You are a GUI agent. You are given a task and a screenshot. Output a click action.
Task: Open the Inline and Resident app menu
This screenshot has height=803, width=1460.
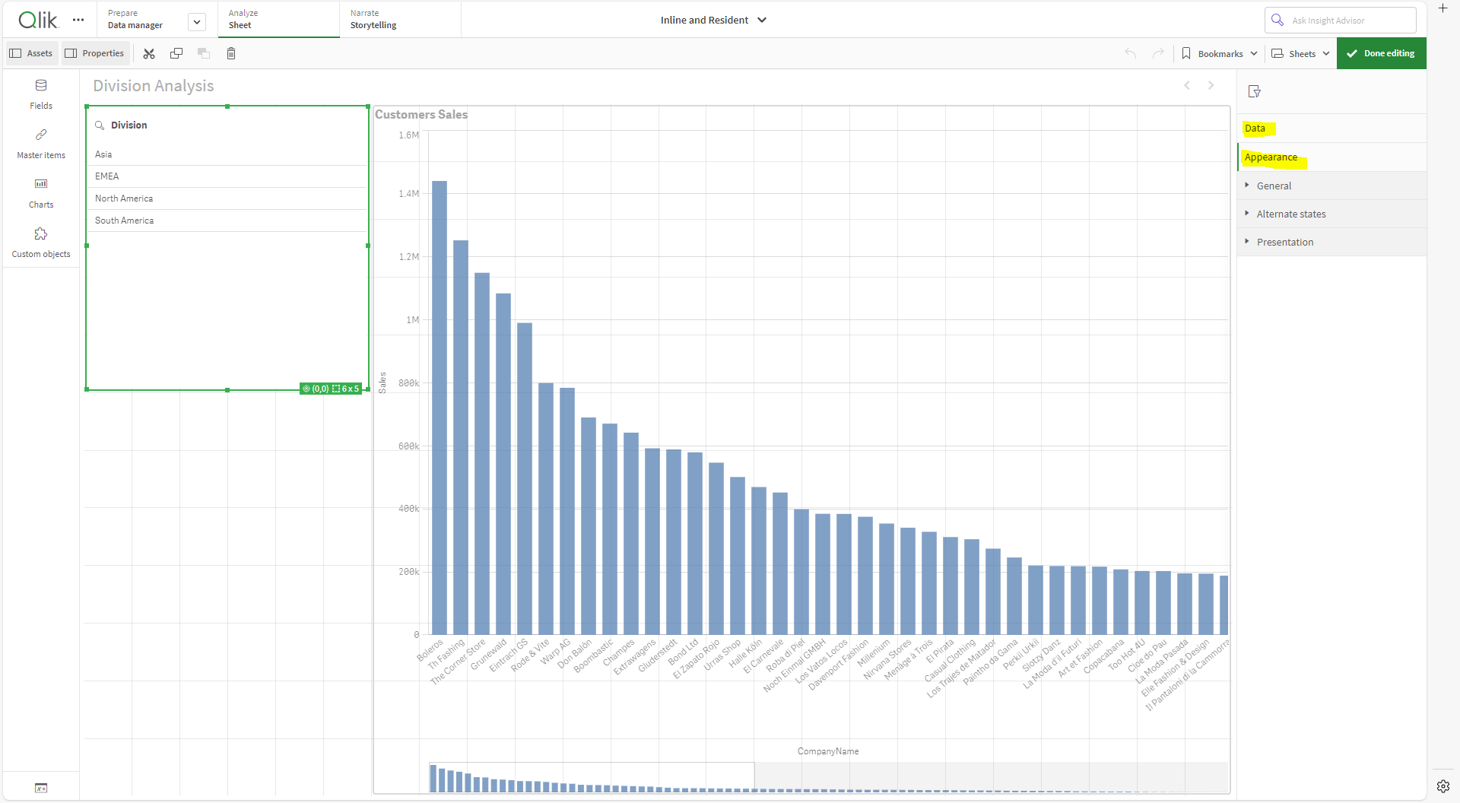coord(713,20)
